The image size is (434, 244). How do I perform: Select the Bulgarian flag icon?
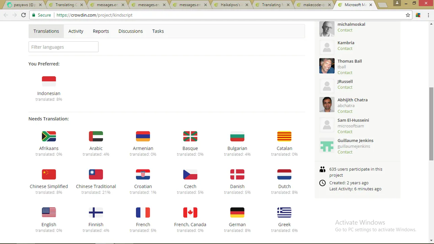point(237,136)
